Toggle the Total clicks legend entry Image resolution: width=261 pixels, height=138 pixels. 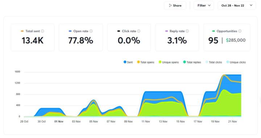click(214, 62)
